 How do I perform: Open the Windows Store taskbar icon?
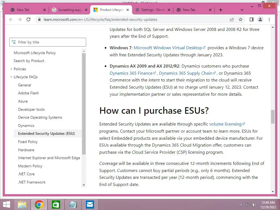coord(56,205)
